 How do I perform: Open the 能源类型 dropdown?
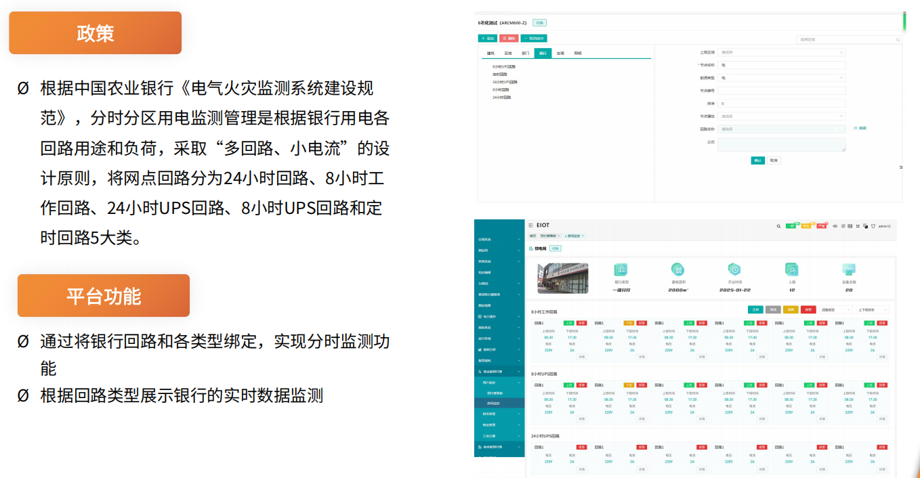[x=782, y=78]
